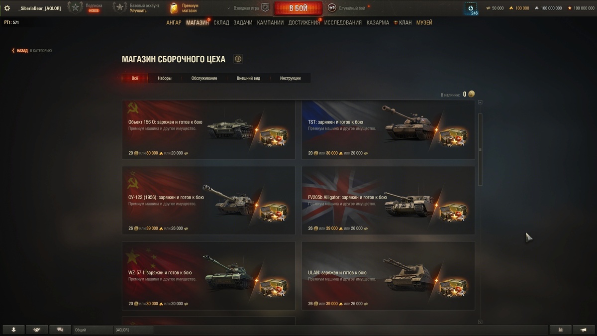The height and width of the screenshot is (336, 597).
Task: Click the info icon beside shop title
Action: pyautogui.click(x=238, y=59)
